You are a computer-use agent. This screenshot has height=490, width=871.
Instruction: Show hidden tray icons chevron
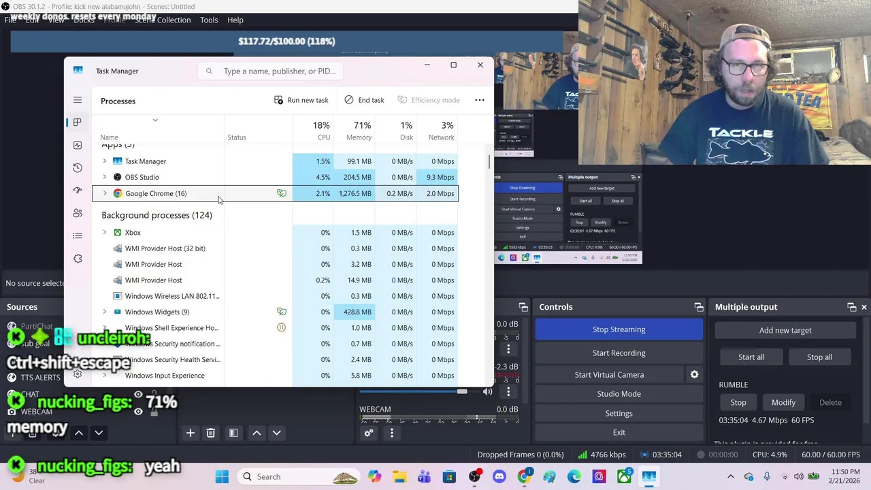[731, 476]
